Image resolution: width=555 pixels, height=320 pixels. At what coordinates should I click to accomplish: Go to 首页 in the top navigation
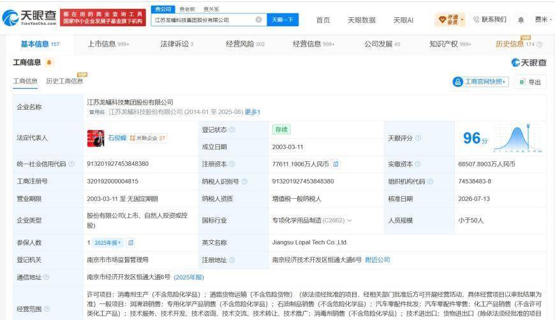323,20
